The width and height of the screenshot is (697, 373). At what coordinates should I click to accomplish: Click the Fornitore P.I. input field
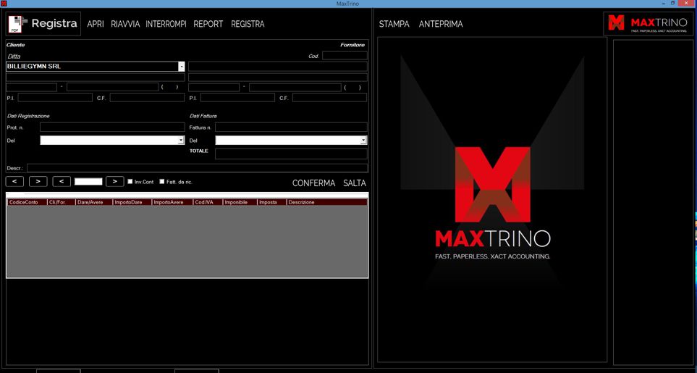pyautogui.click(x=238, y=98)
